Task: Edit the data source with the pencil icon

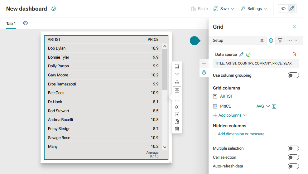Action: tap(241, 55)
